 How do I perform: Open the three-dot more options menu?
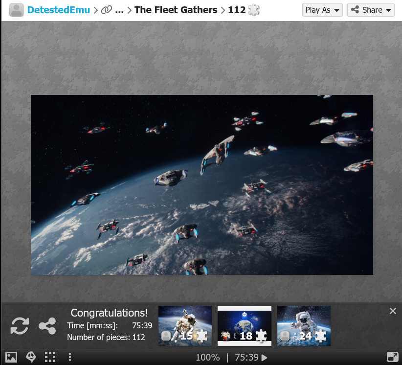tap(70, 357)
